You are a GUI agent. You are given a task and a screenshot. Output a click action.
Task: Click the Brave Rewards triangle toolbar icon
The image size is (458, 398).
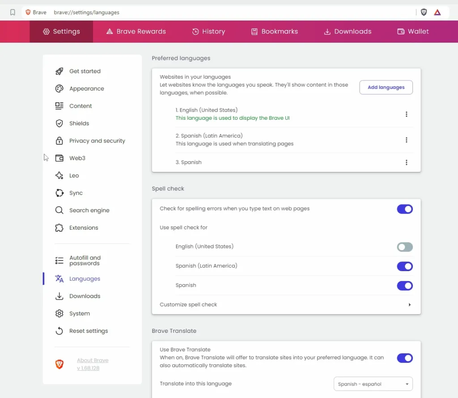437,12
